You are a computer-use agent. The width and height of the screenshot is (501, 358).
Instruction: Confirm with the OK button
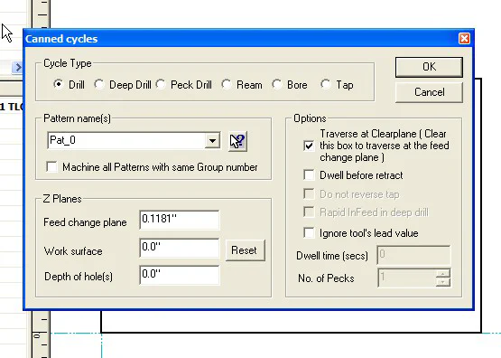(x=429, y=67)
